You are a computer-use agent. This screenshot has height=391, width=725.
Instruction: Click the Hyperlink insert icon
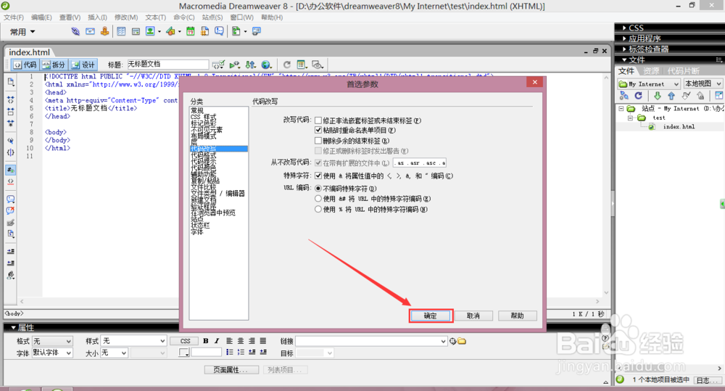click(75, 31)
